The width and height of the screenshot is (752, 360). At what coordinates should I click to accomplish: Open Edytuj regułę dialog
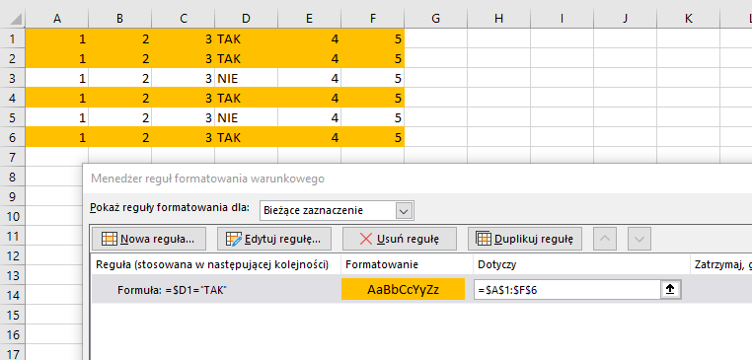(274, 239)
